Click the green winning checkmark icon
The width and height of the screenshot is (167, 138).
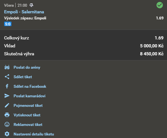click(x=160, y=5)
